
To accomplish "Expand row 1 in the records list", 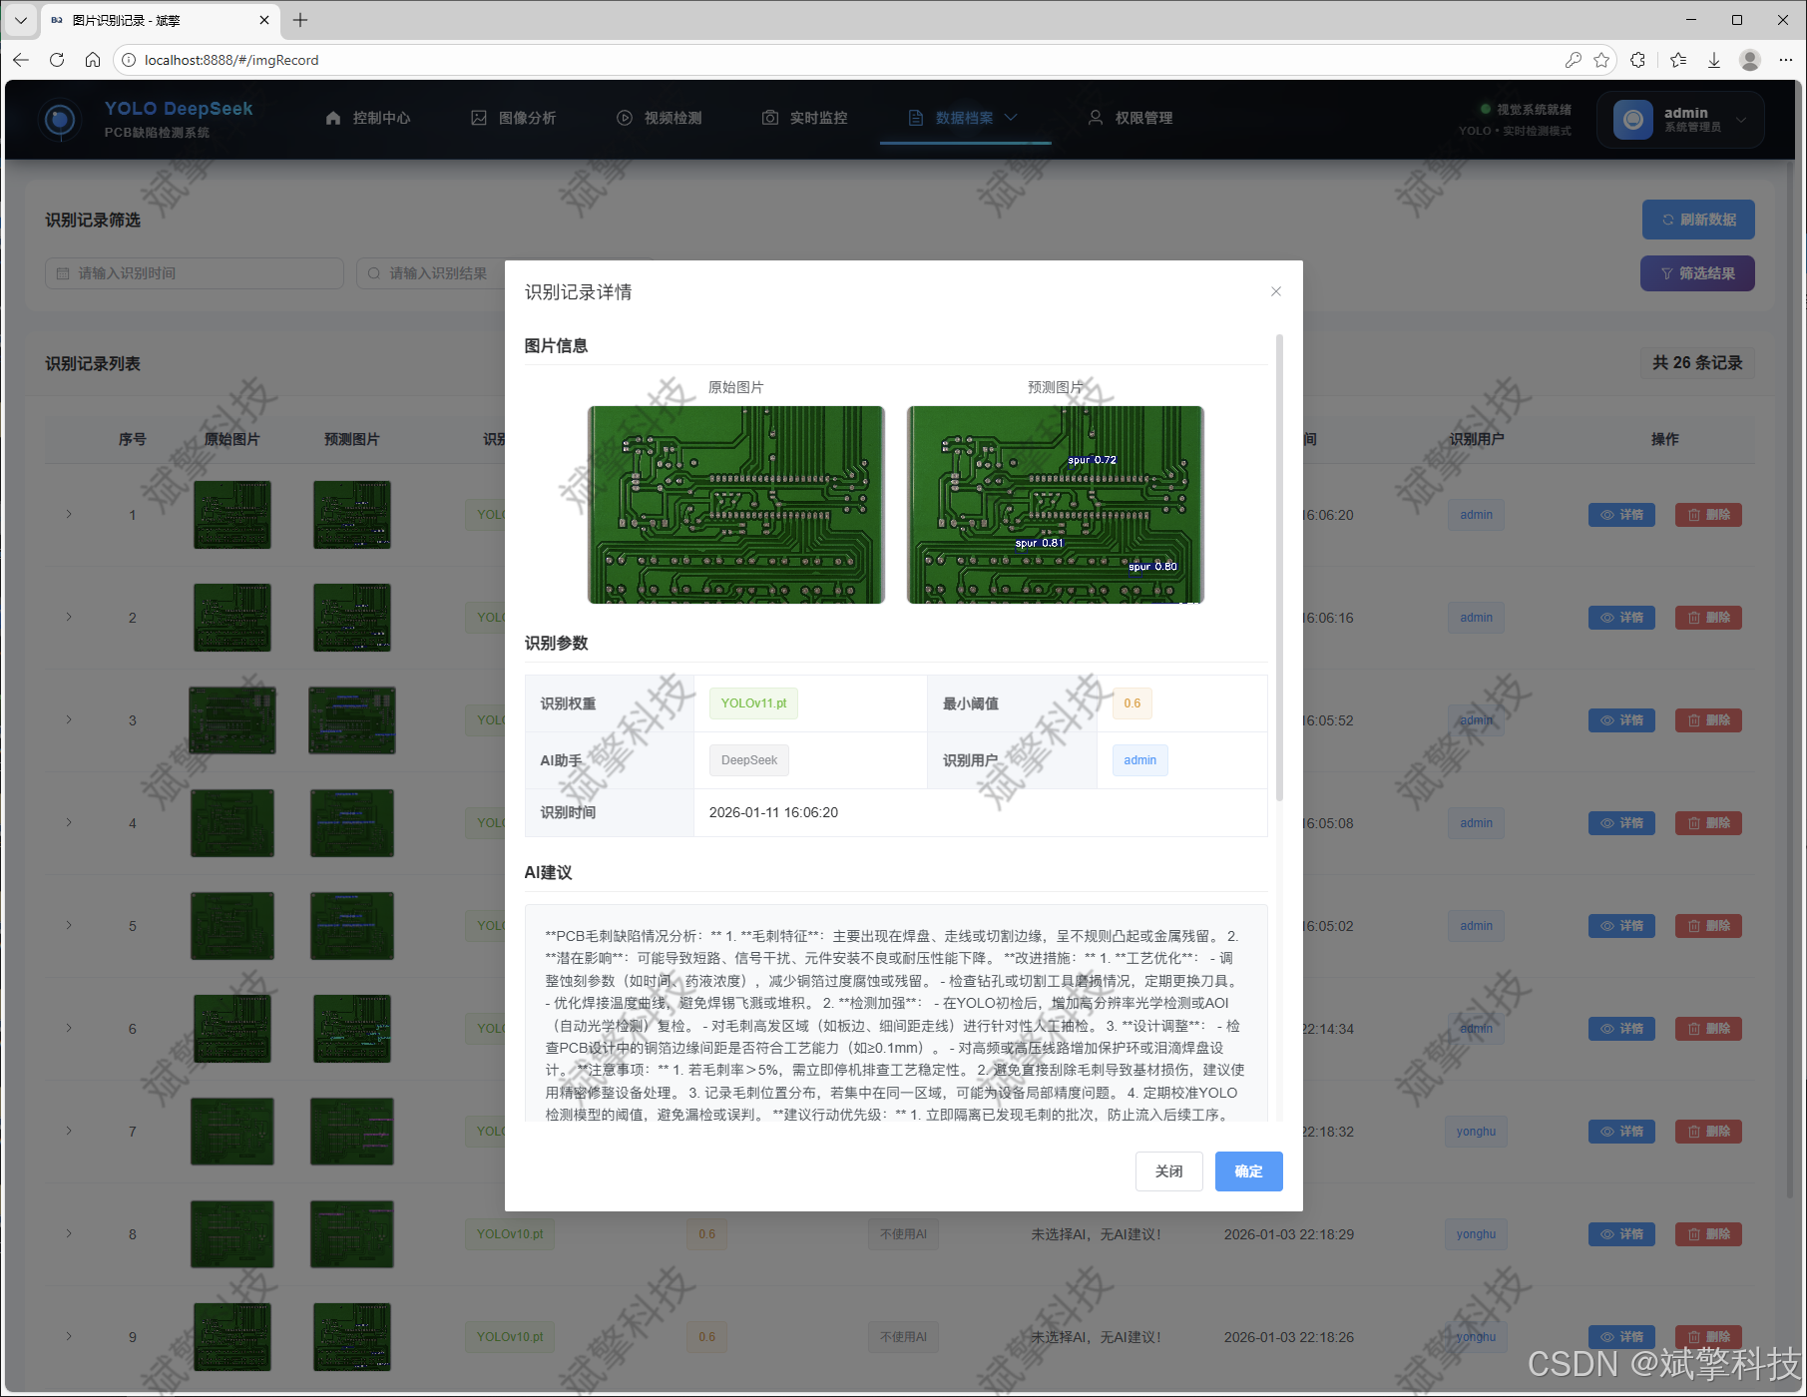I will tap(69, 514).
